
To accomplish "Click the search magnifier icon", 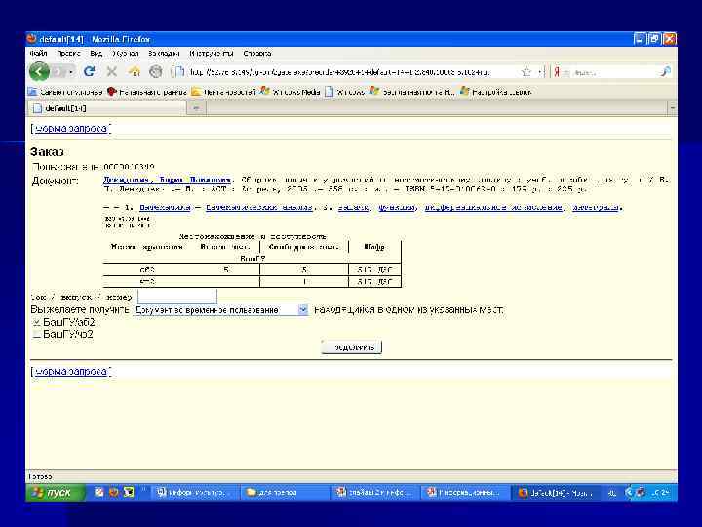I will point(665,71).
